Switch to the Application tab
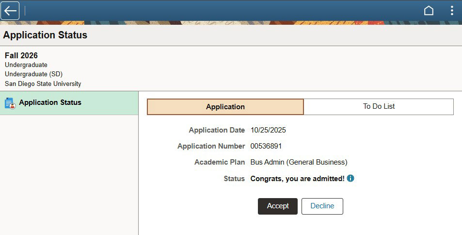The image size is (462, 235). [225, 107]
